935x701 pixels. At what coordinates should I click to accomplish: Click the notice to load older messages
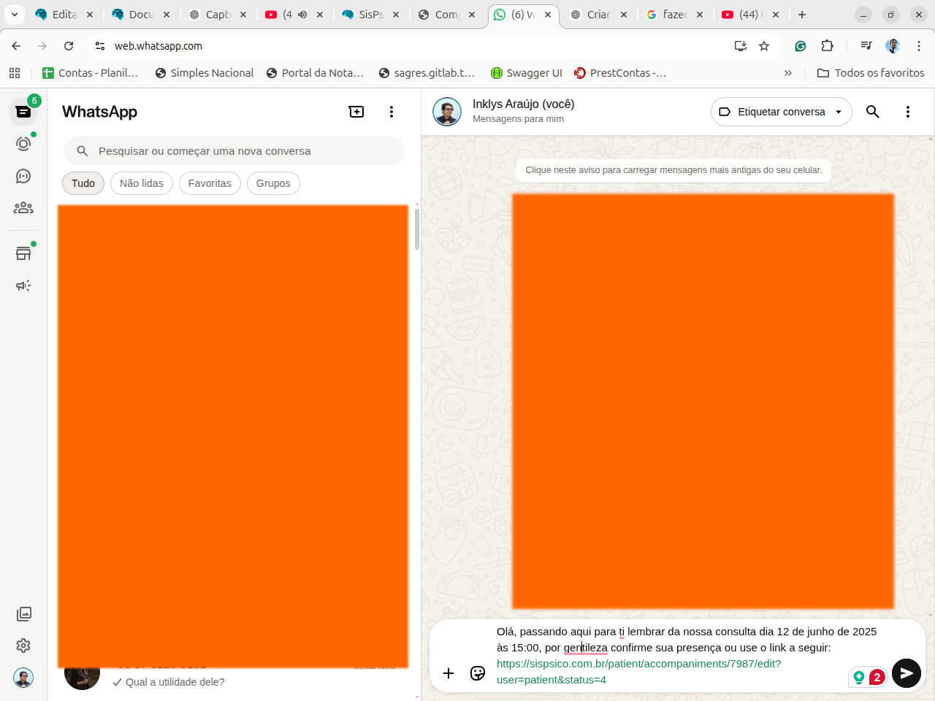click(673, 170)
